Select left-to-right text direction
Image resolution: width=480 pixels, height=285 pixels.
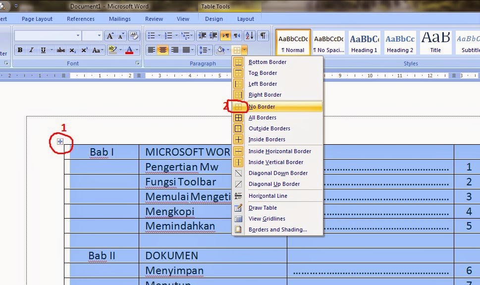[x=225, y=36]
